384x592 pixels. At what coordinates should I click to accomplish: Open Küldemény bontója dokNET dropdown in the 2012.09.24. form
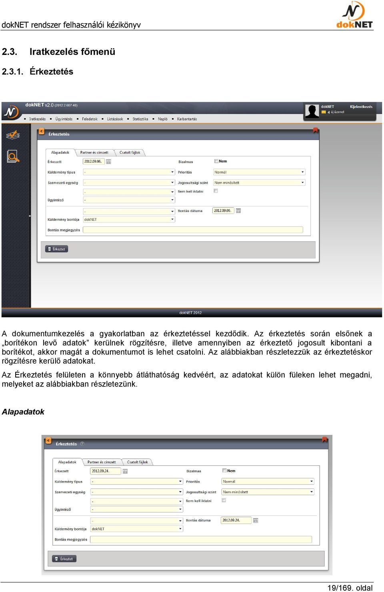(136, 529)
